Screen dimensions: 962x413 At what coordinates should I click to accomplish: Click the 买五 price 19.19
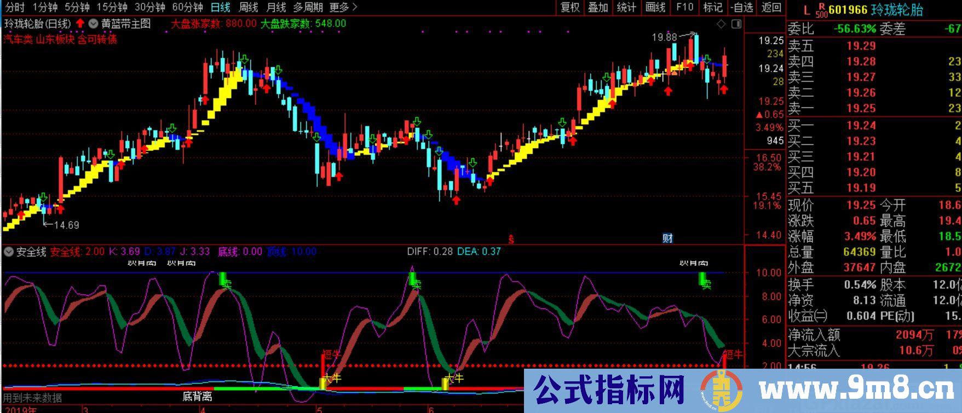861,188
